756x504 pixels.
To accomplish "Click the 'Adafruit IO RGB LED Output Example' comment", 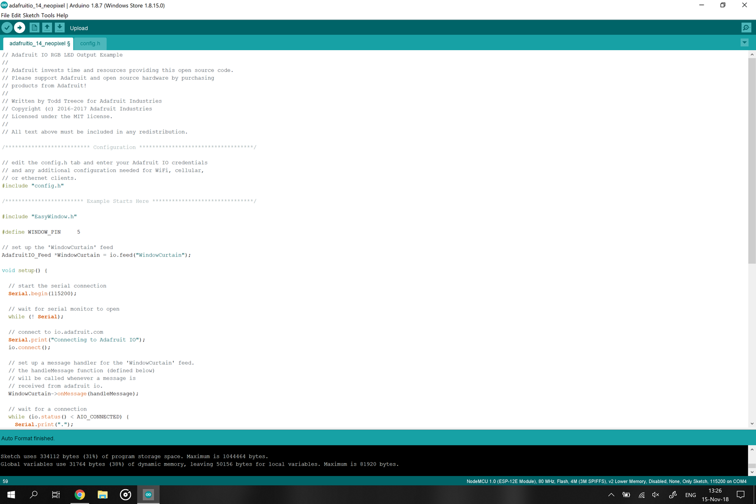I will (x=63, y=55).
